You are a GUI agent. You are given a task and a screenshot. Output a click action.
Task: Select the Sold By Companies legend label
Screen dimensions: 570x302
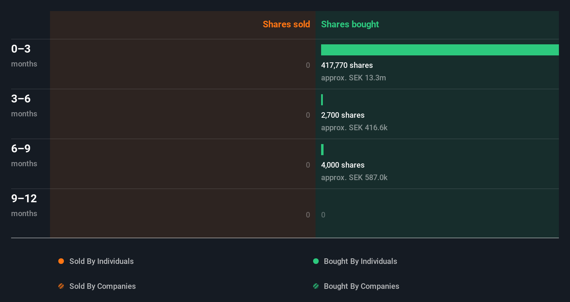(x=102, y=286)
